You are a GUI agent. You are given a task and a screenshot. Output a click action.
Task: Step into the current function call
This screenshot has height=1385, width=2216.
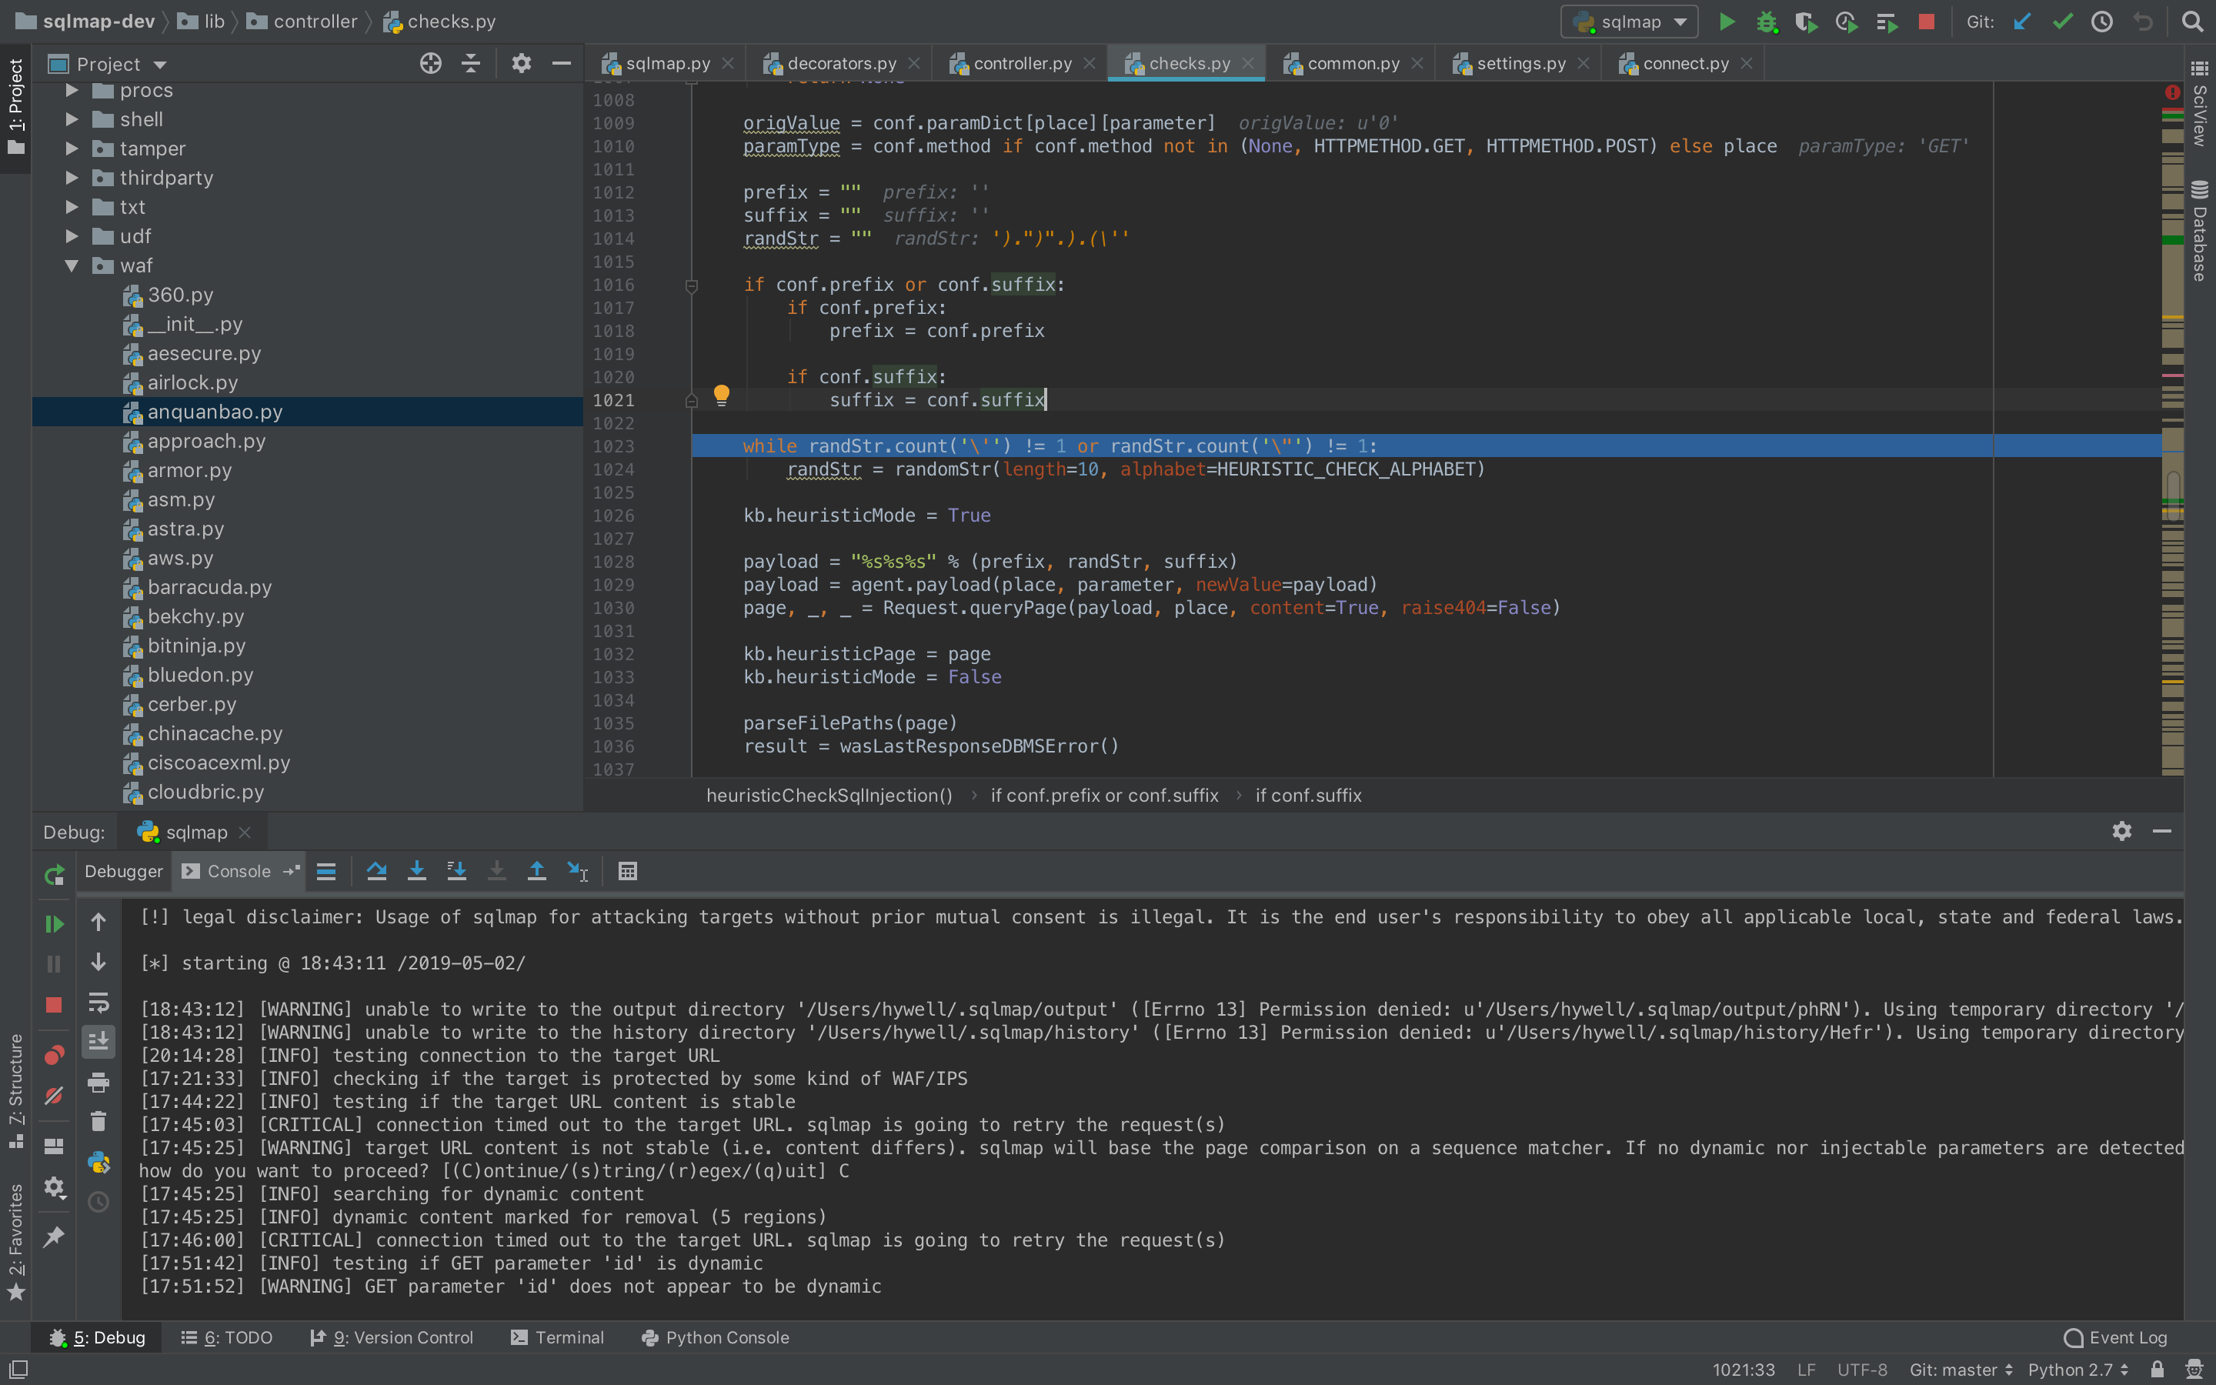(x=416, y=871)
